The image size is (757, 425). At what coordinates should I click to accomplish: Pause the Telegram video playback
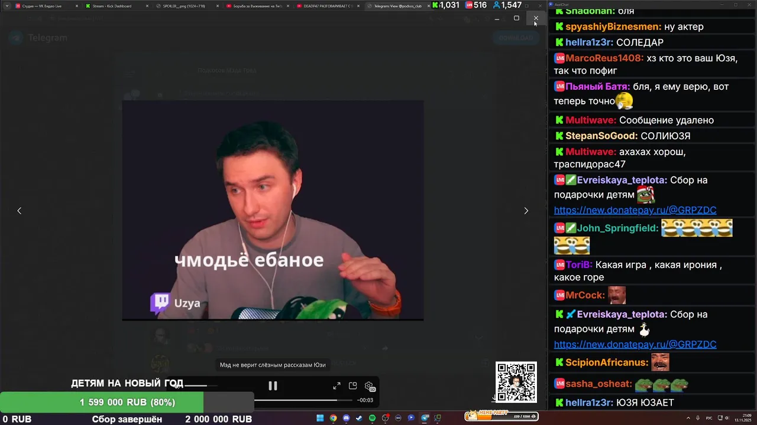(273, 385)
